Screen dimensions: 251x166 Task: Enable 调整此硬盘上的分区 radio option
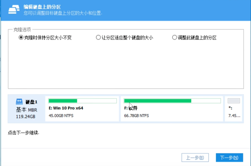174,38
